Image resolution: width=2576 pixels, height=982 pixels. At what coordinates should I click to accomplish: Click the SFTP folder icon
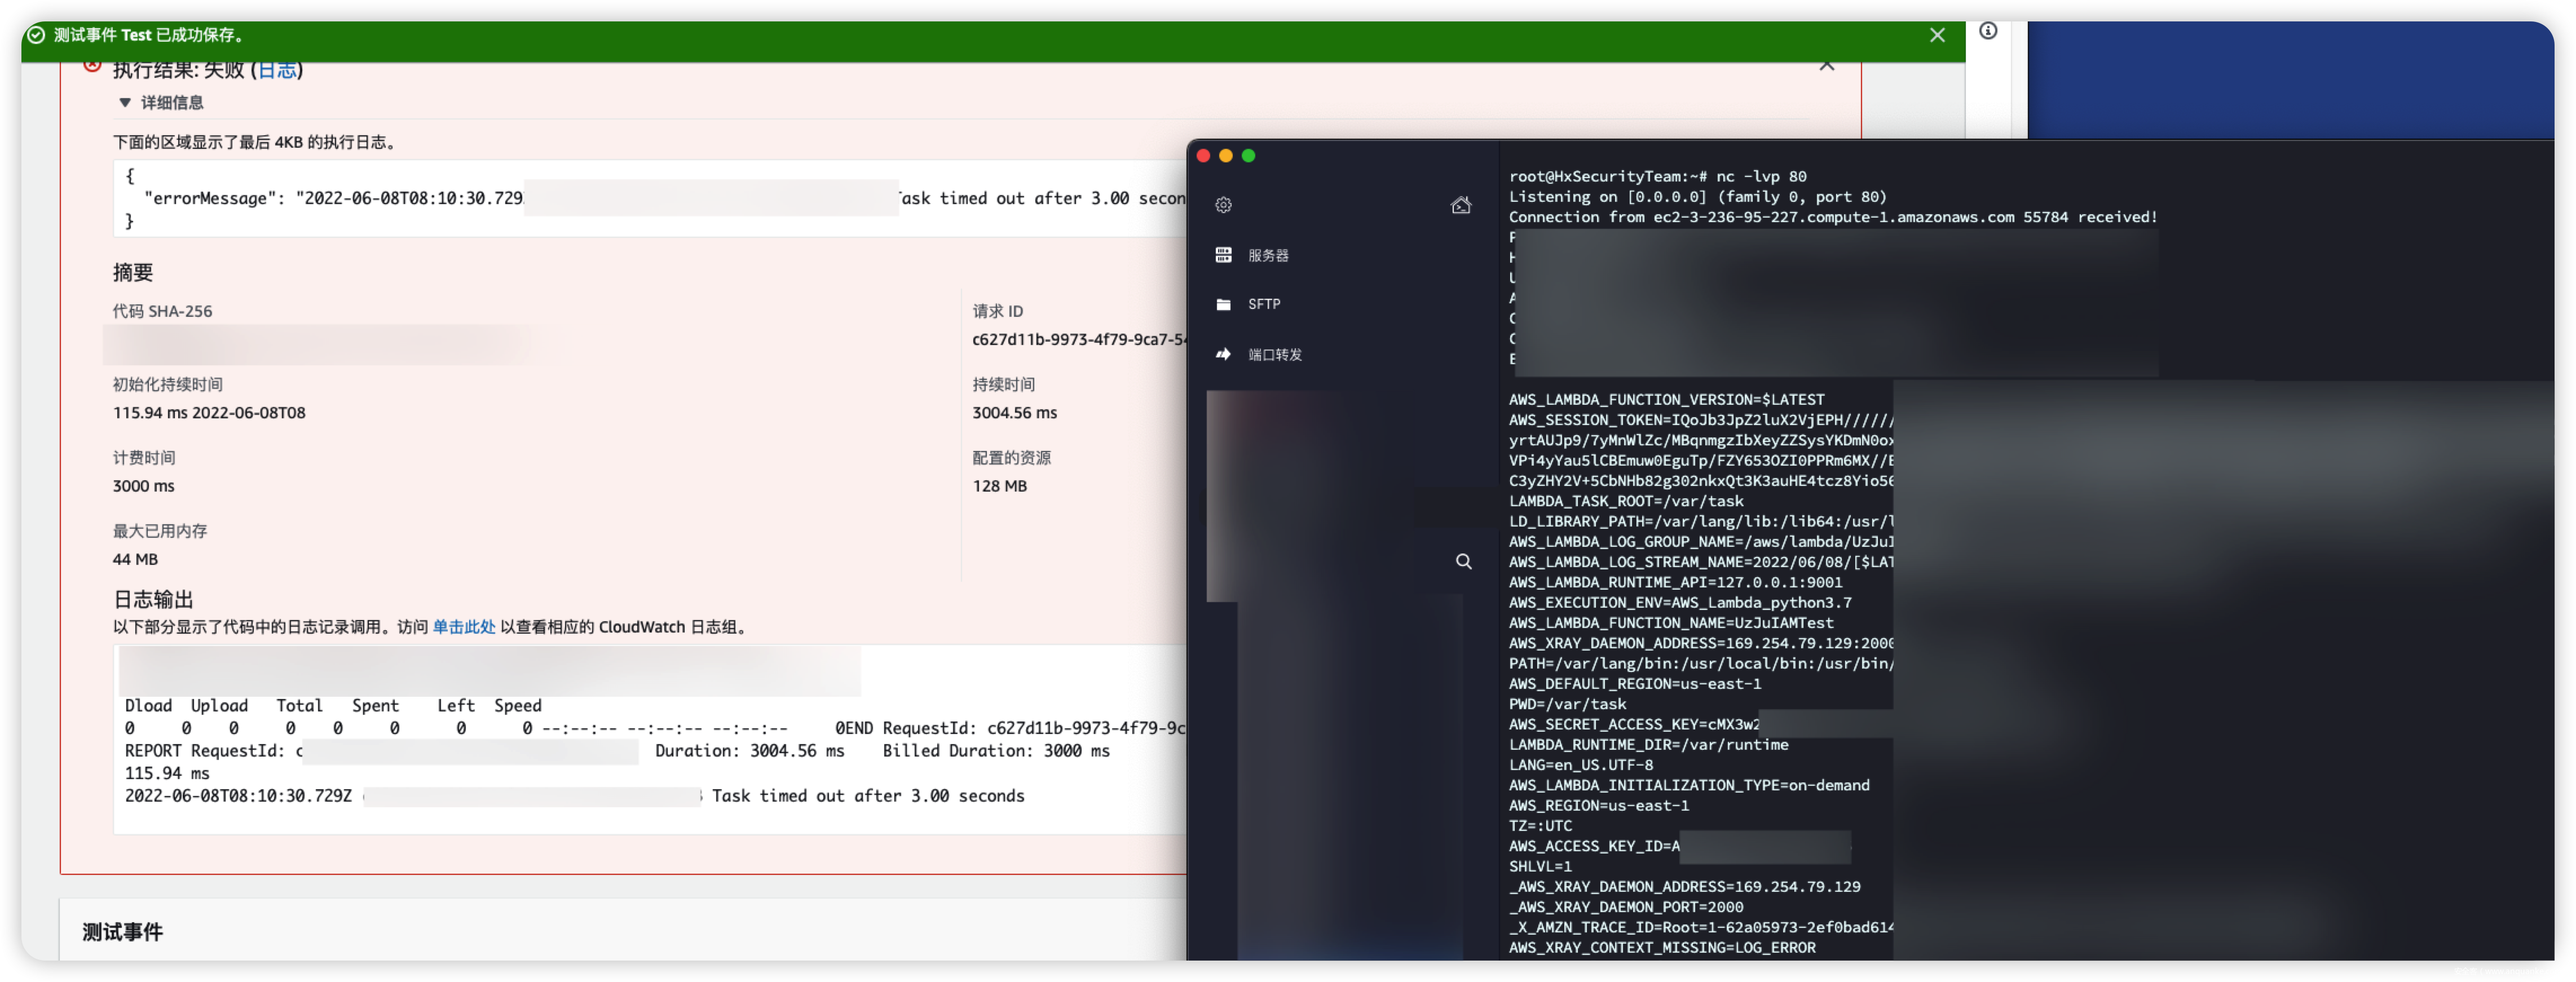[1223, 304]
